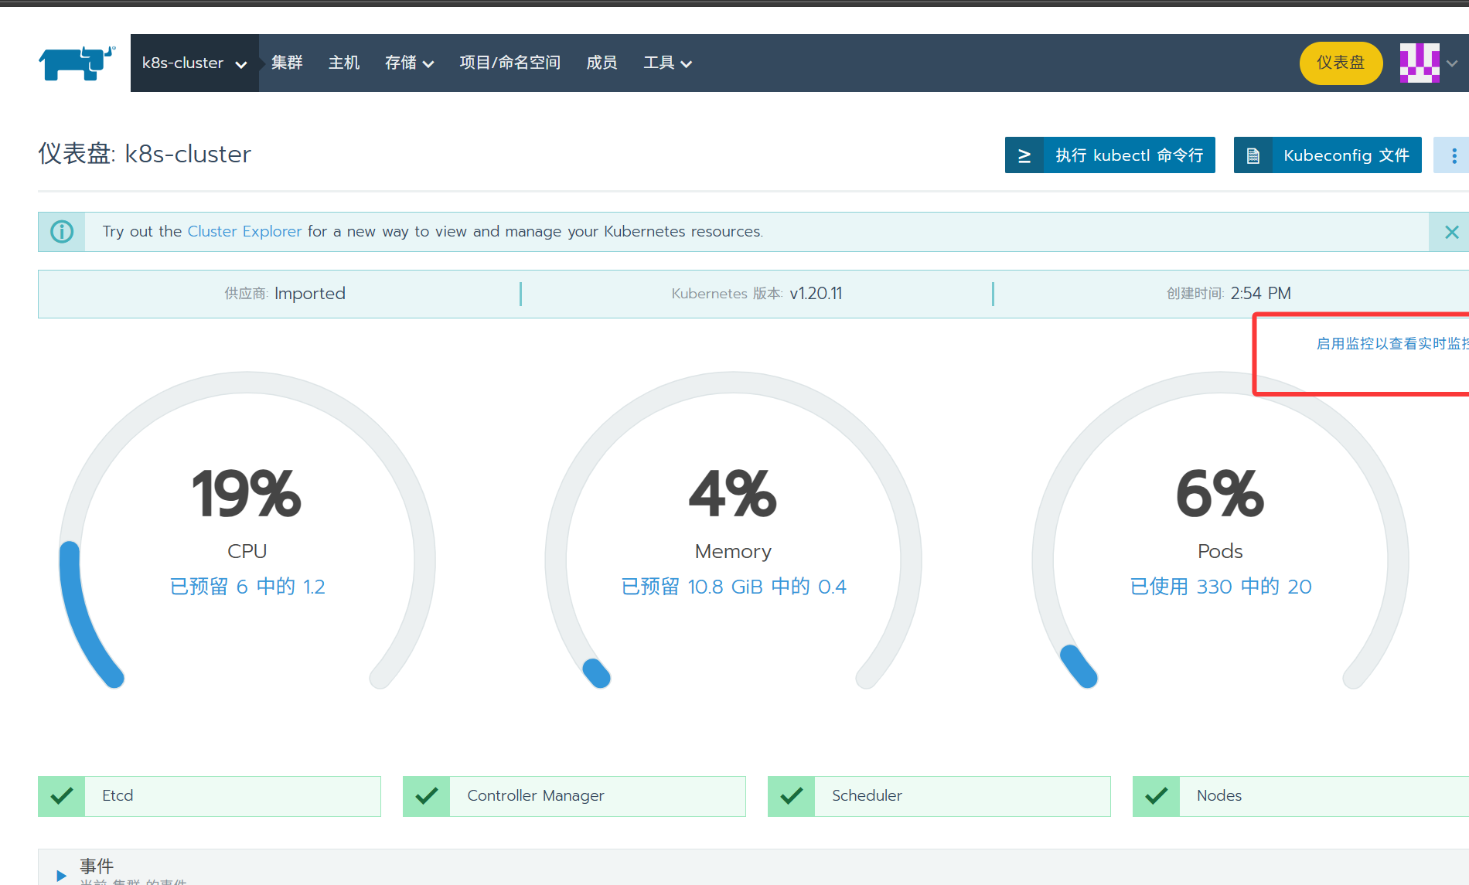Click the provider value Imported
Viewport: 1469px width, 885px height.
pyautogui.click(x=310, y=294)
